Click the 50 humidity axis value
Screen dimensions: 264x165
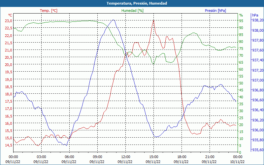pos(241,83)
